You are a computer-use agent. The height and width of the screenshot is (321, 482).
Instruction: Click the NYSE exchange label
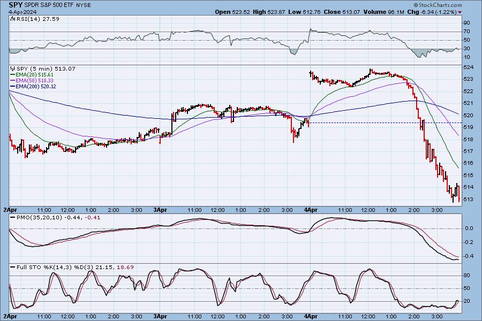[83, 5]
